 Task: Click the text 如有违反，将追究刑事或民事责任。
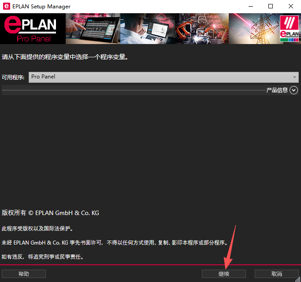(x=43, y=256)
